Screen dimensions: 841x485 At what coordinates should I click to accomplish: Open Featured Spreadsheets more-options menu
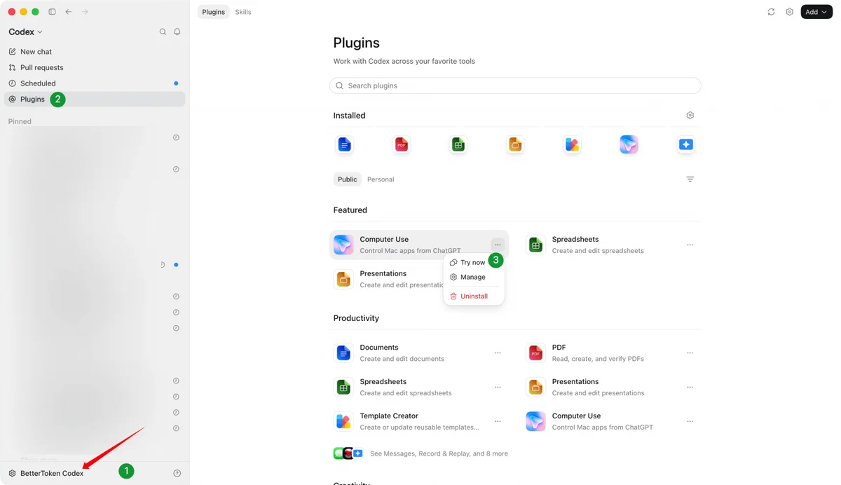pos(690,245)
